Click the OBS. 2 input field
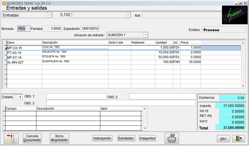 point(162,97)
